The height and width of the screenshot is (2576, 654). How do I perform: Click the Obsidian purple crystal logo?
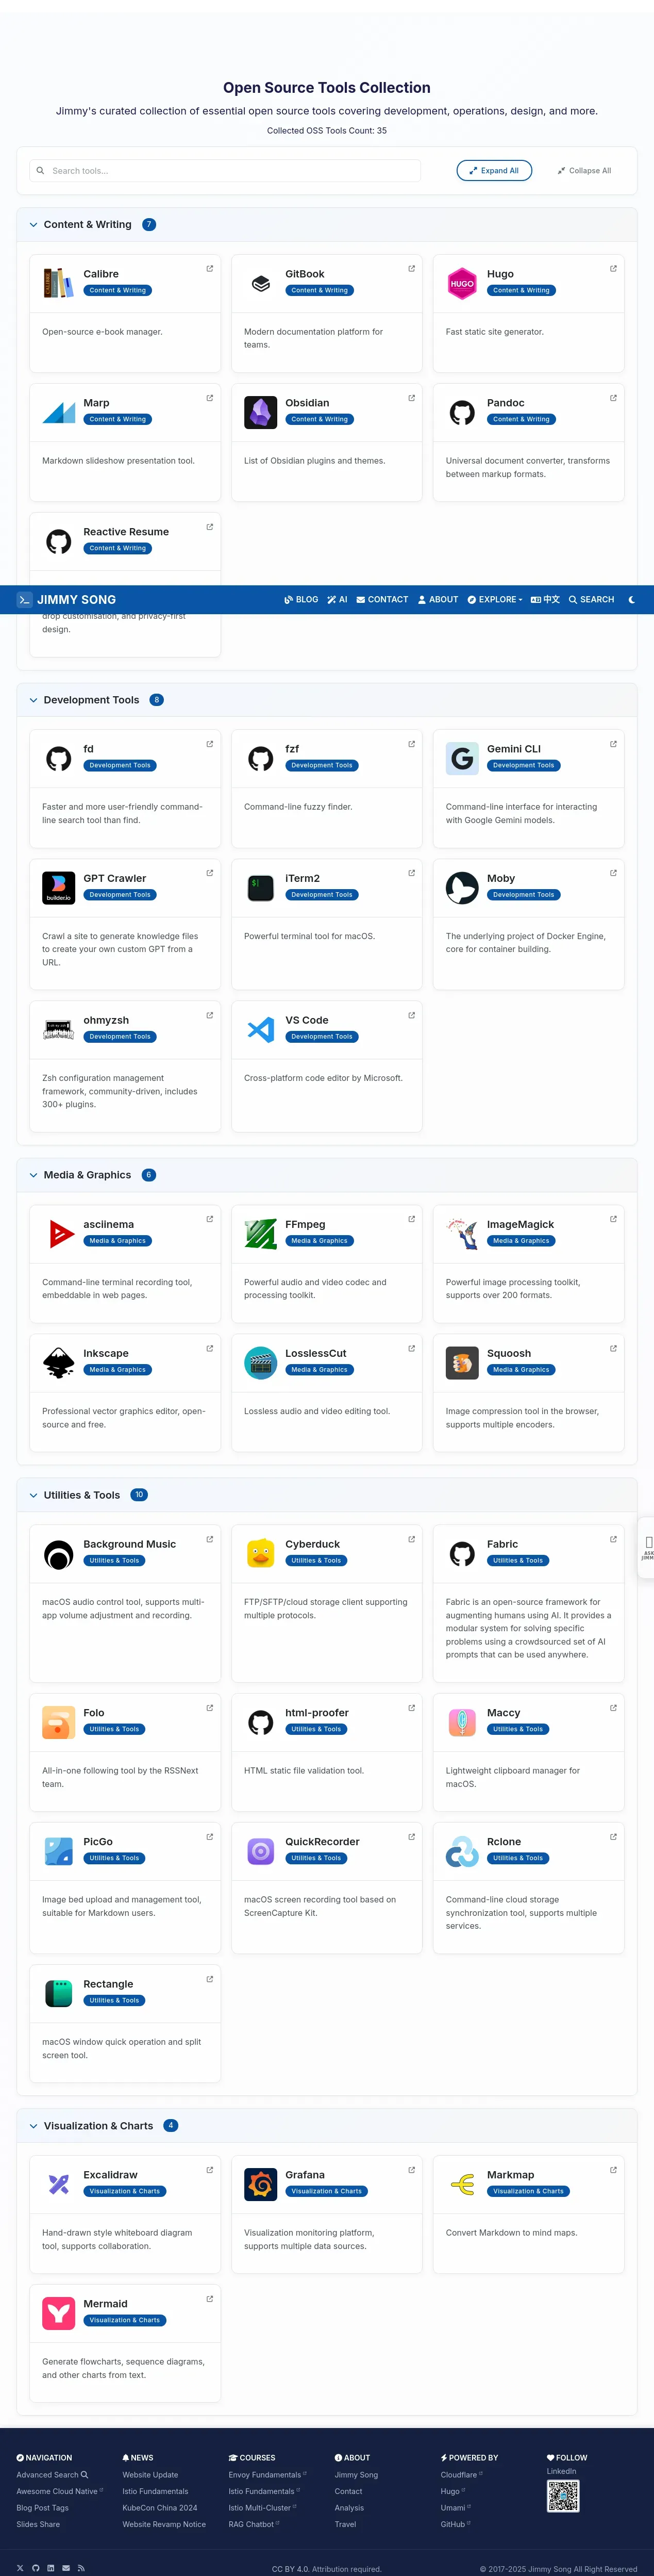260,412
